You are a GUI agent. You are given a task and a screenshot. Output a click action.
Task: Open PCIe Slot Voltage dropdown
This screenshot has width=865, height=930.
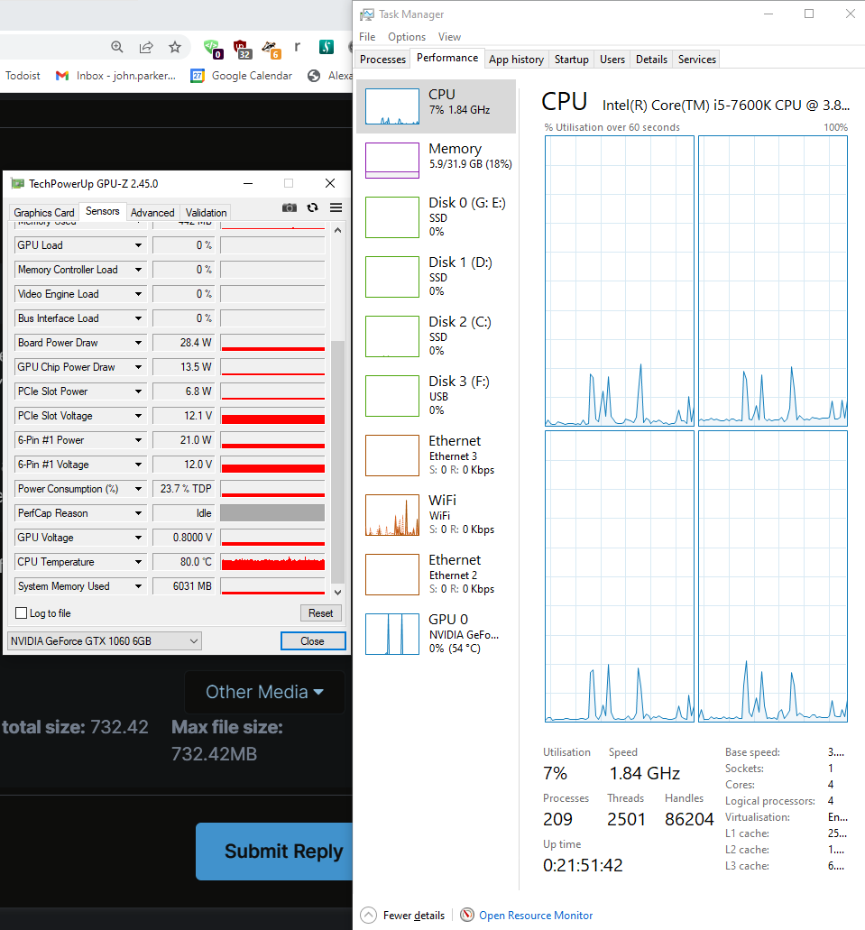(138, 415)
